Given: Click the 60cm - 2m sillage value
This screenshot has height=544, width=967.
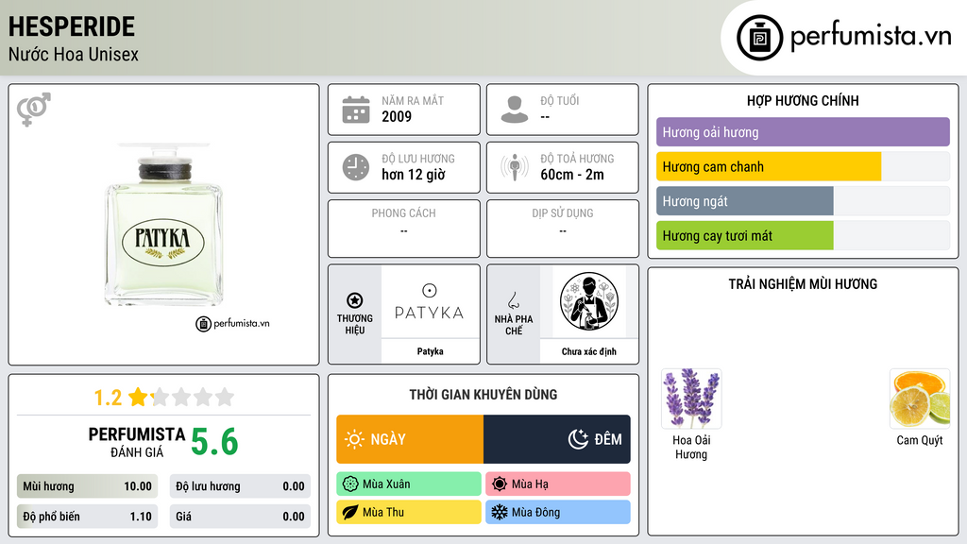Looking at the screenshot, I should click(572, 175).
